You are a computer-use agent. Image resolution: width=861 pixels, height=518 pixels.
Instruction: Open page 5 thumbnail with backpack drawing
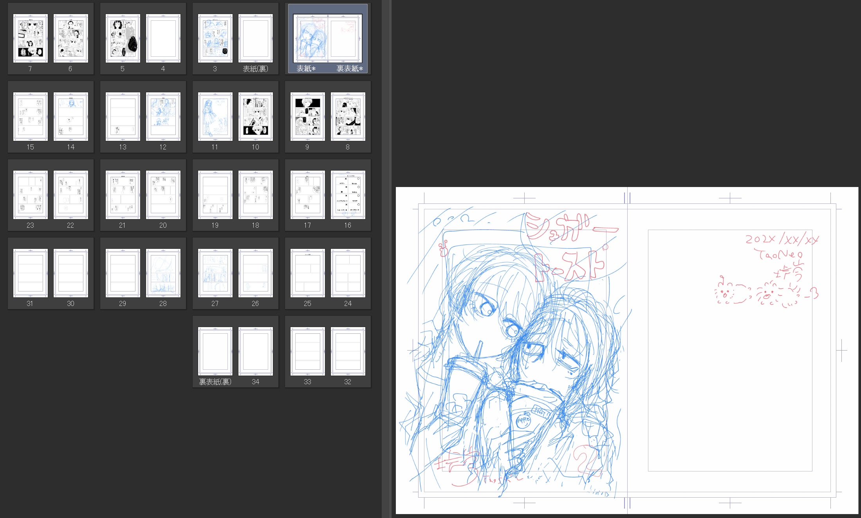click(x=123, y=38)
